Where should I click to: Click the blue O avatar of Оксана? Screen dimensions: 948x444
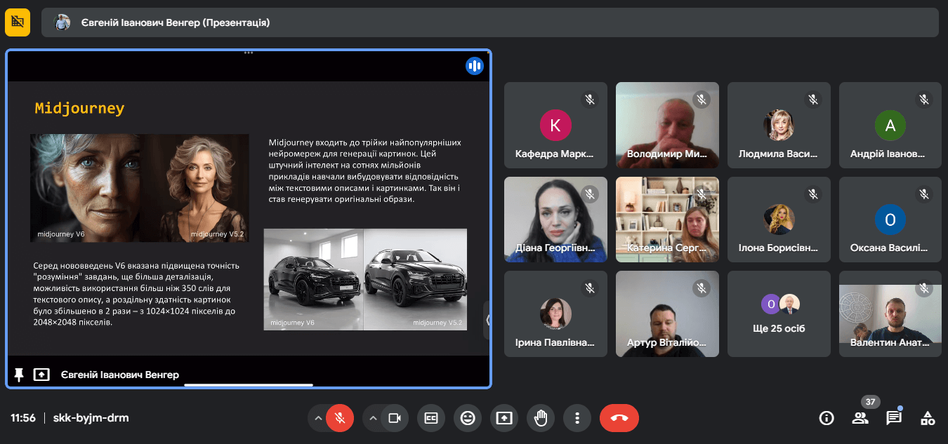pos(890,220)
